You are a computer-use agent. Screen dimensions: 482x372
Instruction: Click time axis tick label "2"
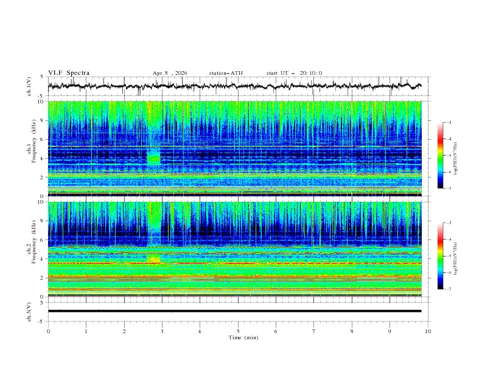pyautogui.click(x=124, y=331)
